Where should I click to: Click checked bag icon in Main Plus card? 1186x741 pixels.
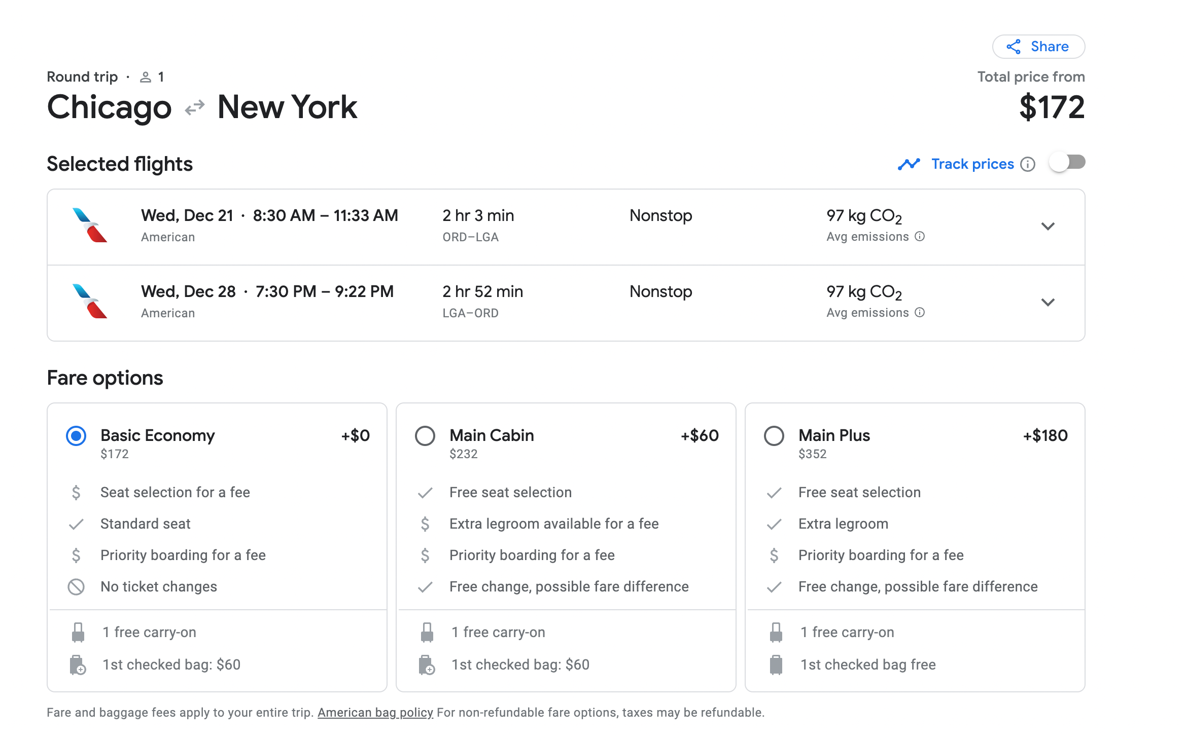click(x=776, y=664)
